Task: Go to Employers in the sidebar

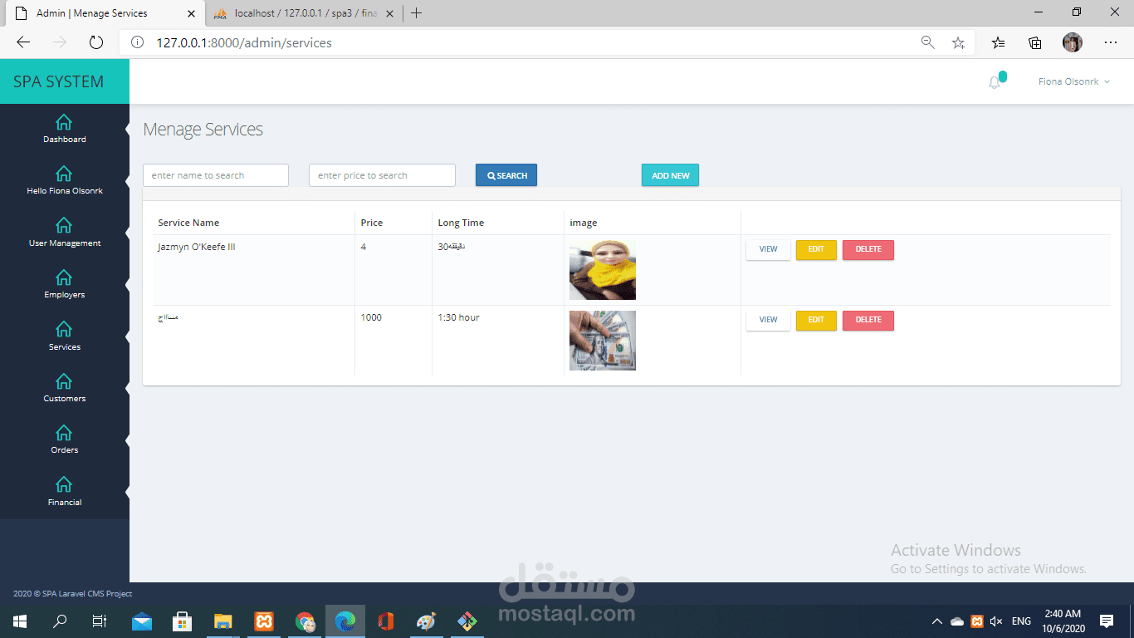Action: tap(64, 284)
